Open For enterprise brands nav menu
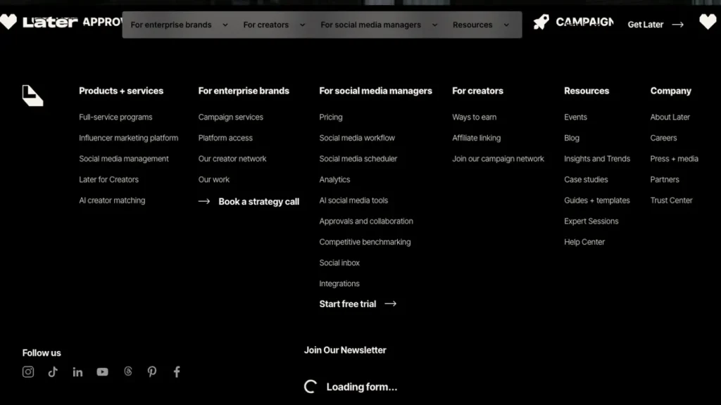 [171, 25]
